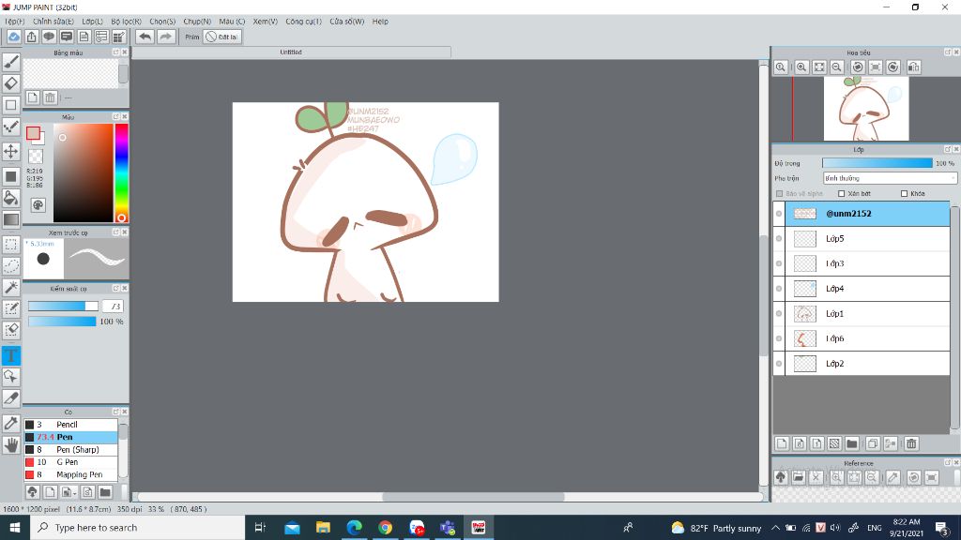
Task: Rotate view left in Navigator panel
Action: pyautogui.click(x=858, y=67)
